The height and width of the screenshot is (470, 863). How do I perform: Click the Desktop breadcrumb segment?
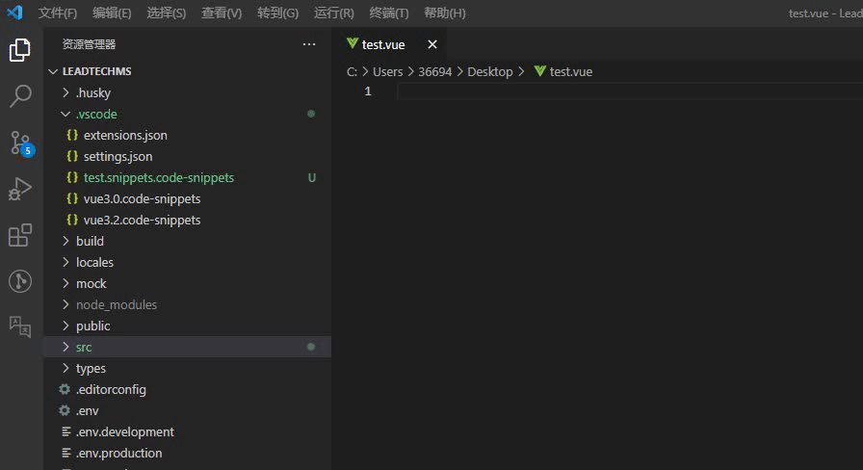tap(490, 71)
